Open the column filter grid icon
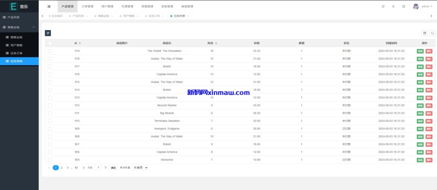437x190 pixels. coord(424,33)
